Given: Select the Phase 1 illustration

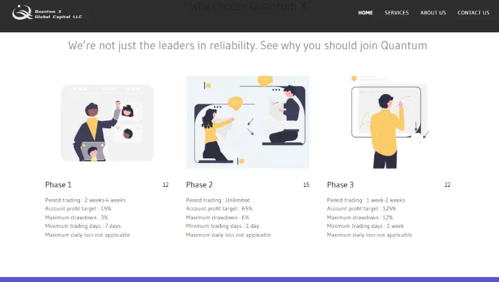Looking at the screenshot, I should 107,123.
